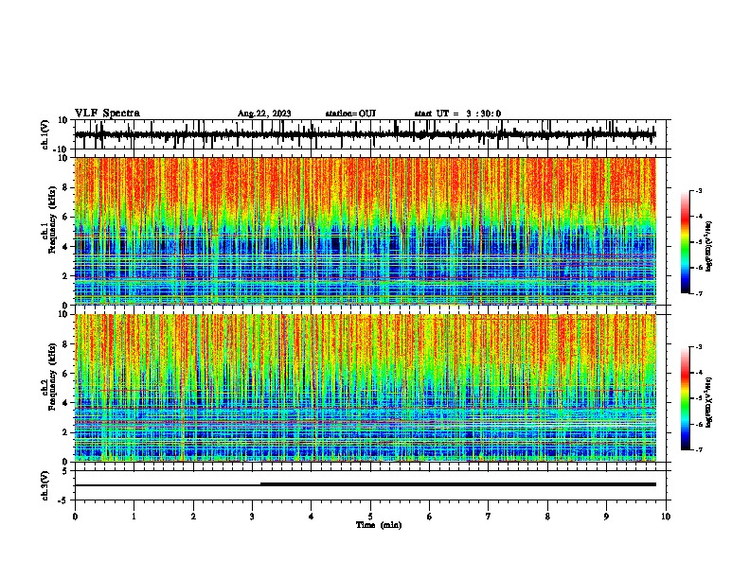This screenshot has width=750, height=579.
Task: Click the ch.3 voltage trace line
Action: pyautogui.click(x=366, y=484)
